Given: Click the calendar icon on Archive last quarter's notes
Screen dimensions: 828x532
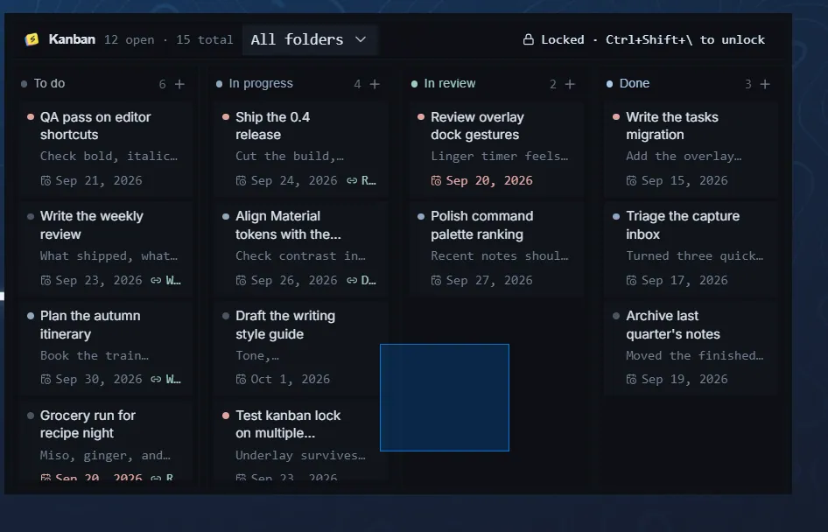Looking at the screenshot, I should pos(632,379).
